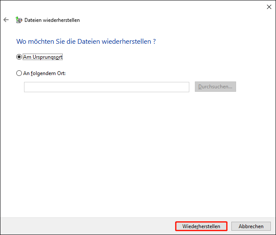Cancel with the Abbrechen button
Viewport: 276px width, 235px height.
[251, 226]
